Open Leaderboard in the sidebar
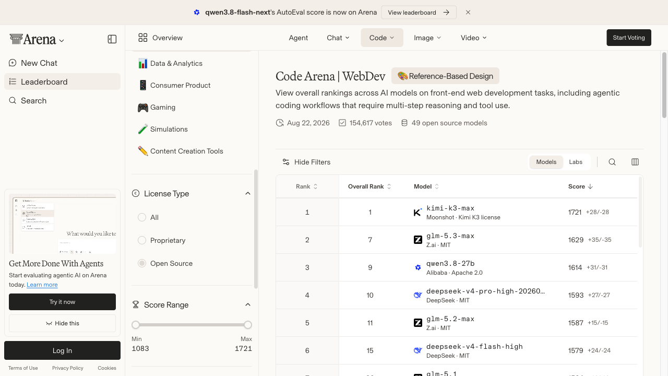668x376 pixels. pos(62,82)
